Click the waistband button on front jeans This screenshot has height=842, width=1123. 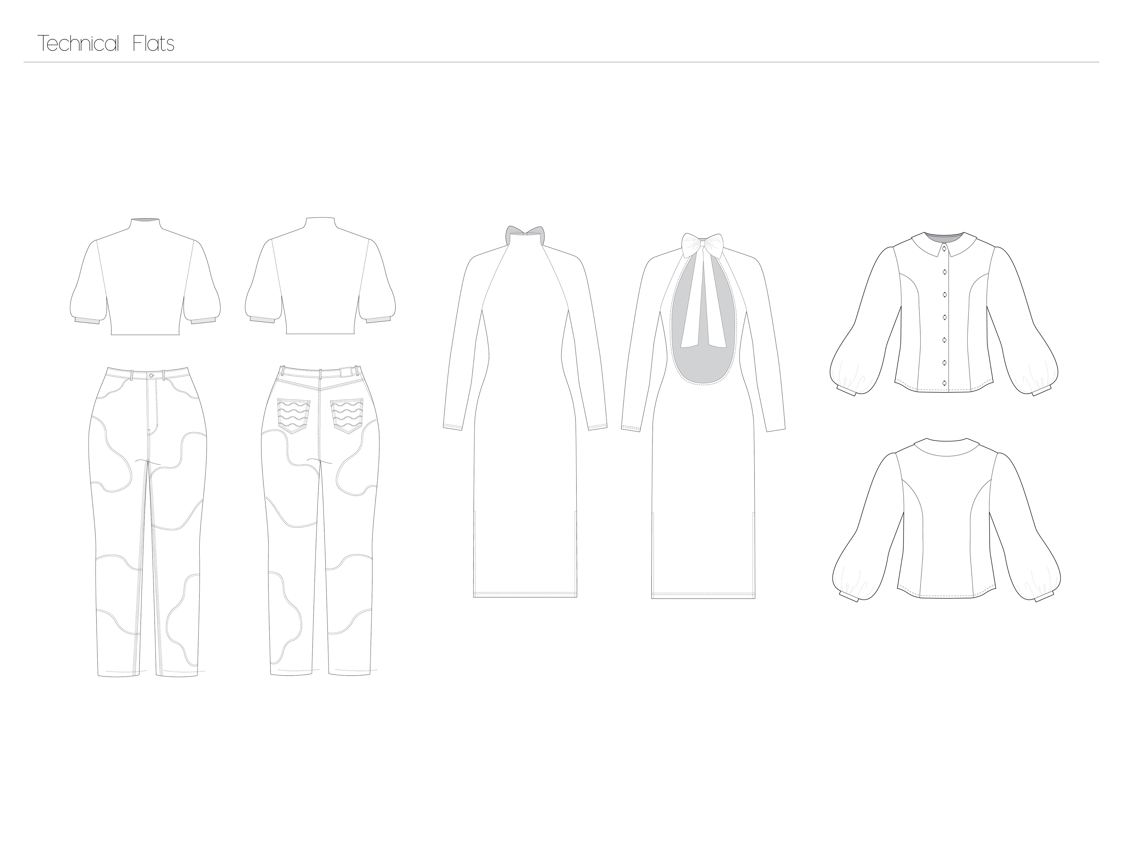(x=152, y=375)
